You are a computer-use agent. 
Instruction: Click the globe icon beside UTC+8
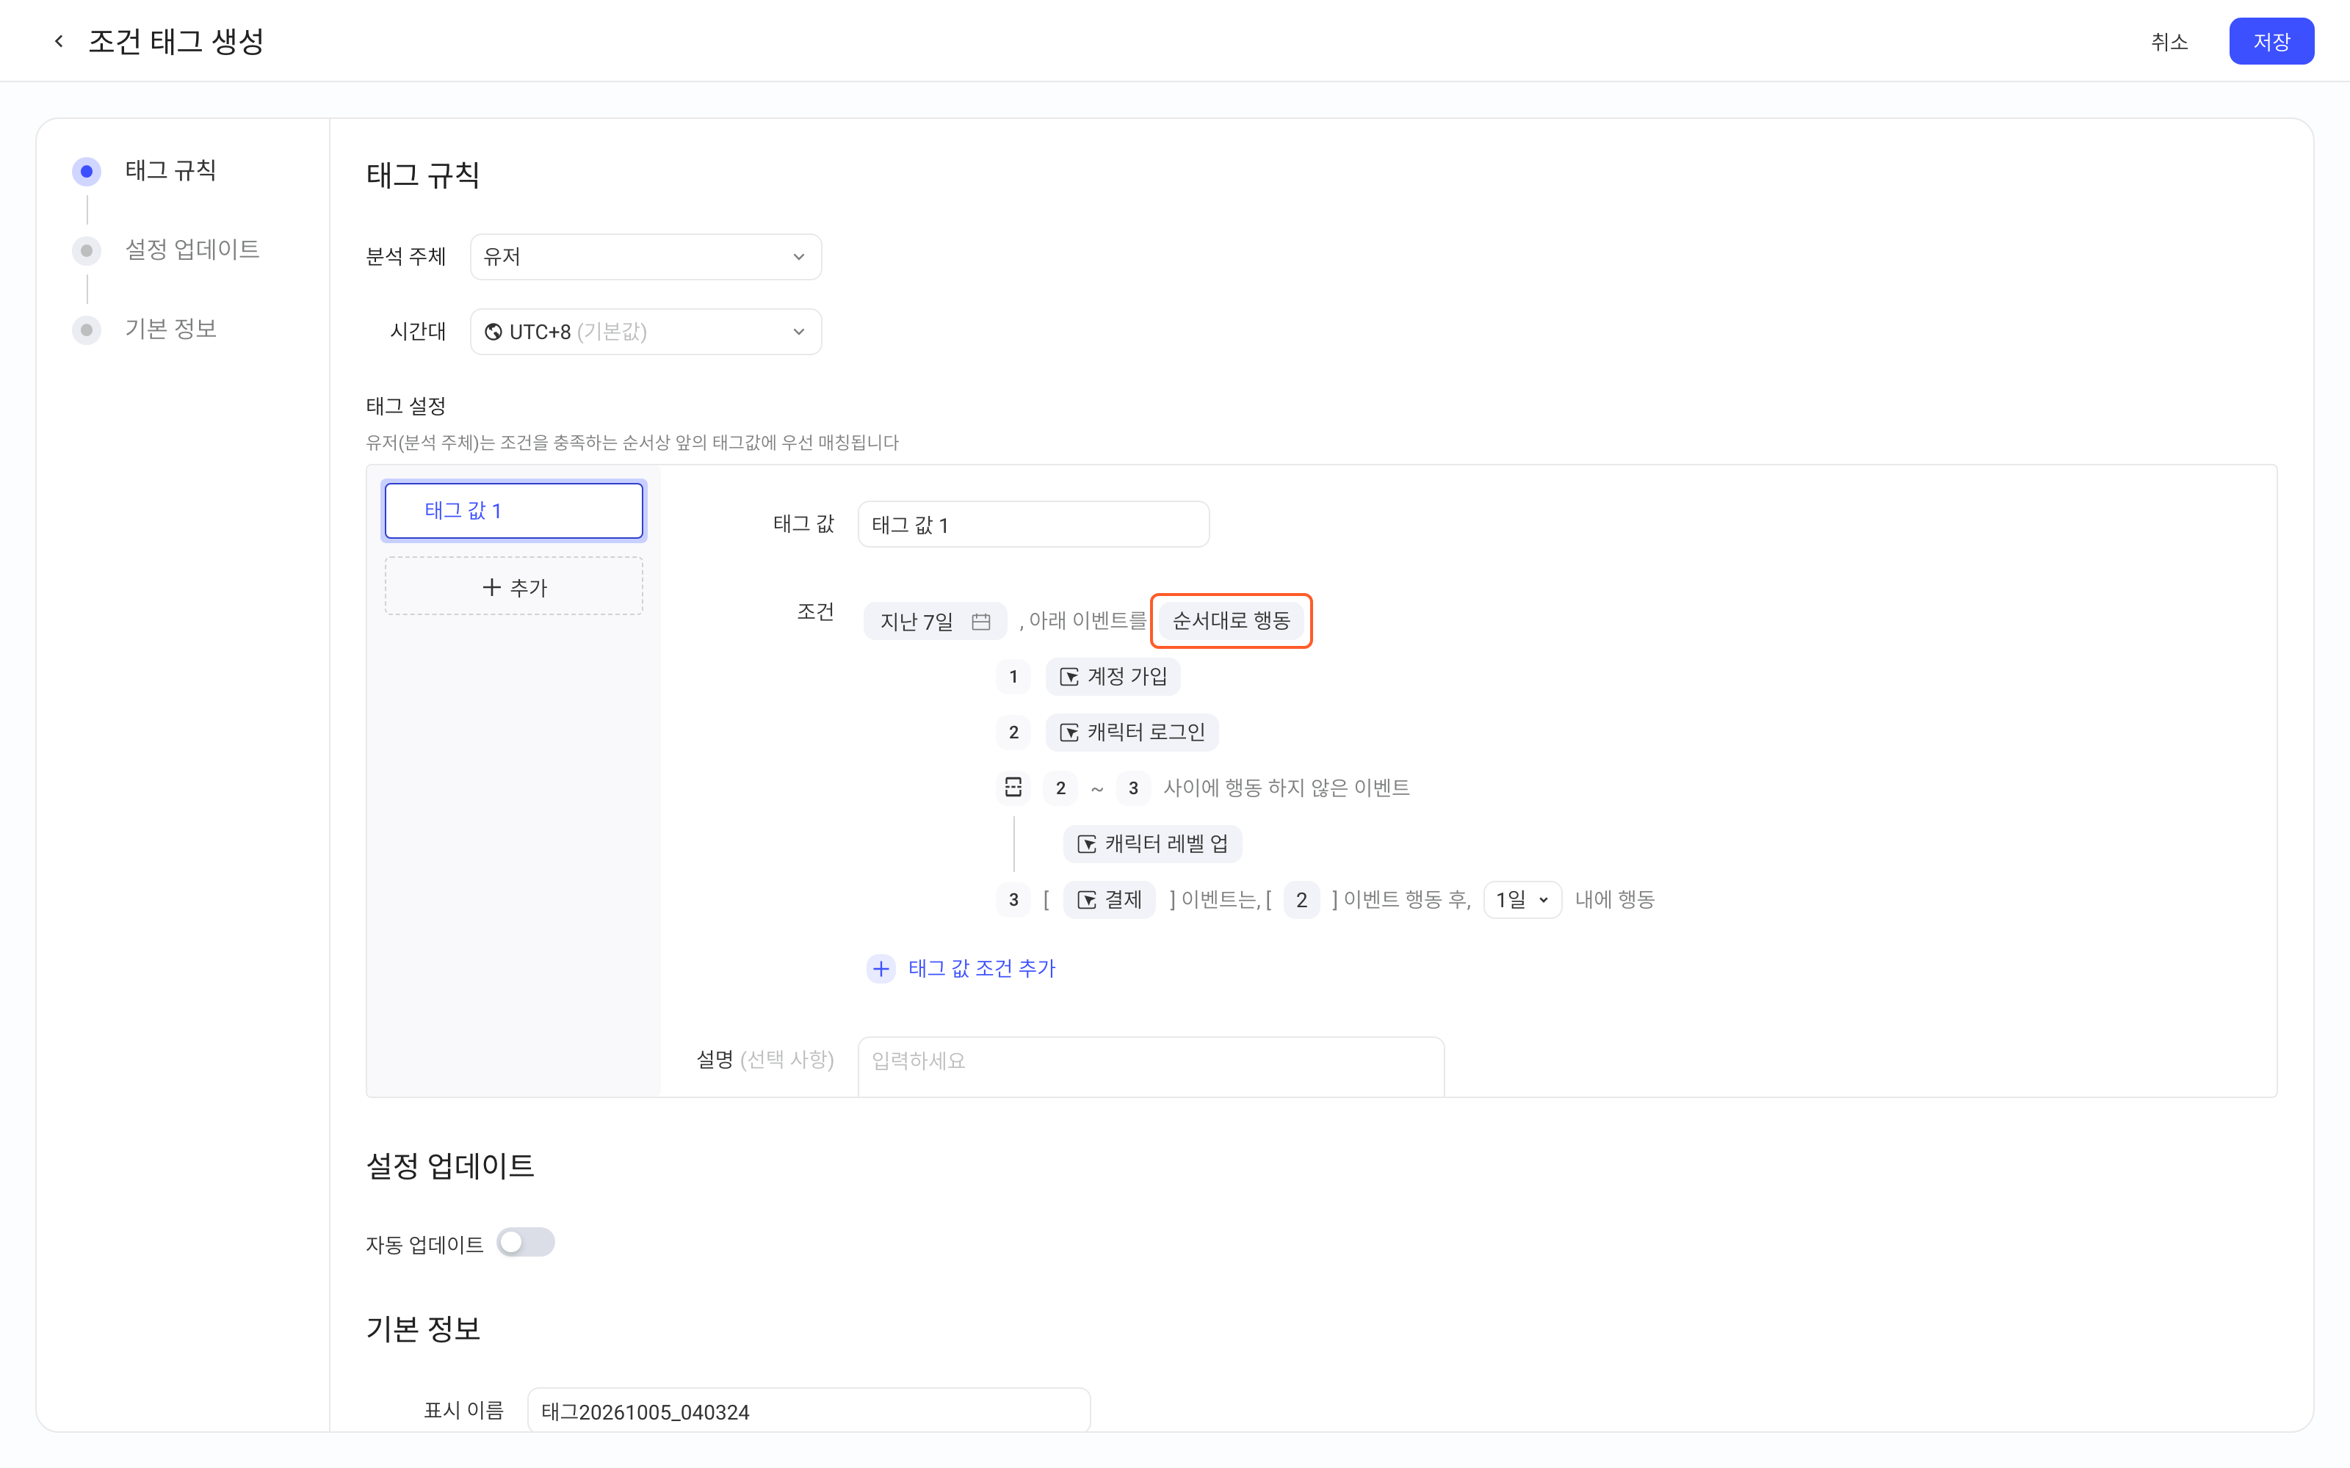click(493, 332)
